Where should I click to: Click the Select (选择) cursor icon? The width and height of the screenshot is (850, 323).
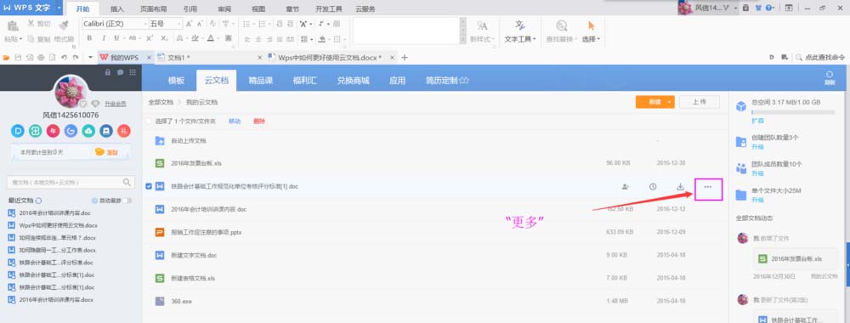pos(591,25)
